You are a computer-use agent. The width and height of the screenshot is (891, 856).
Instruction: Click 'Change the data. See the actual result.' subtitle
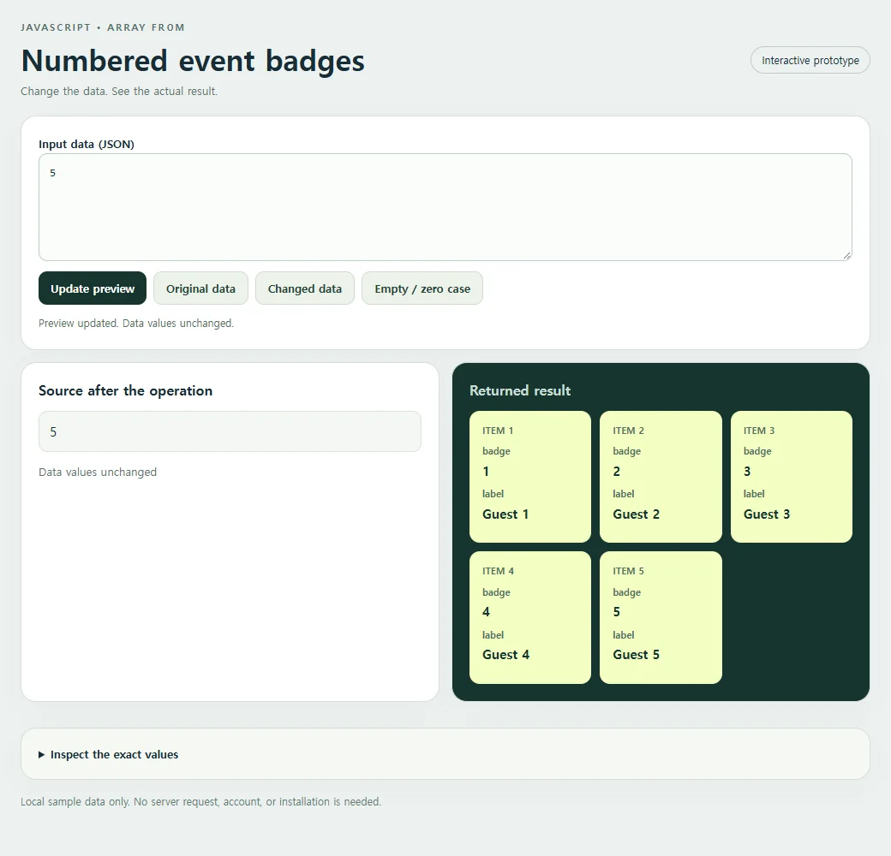click(119, 92)
